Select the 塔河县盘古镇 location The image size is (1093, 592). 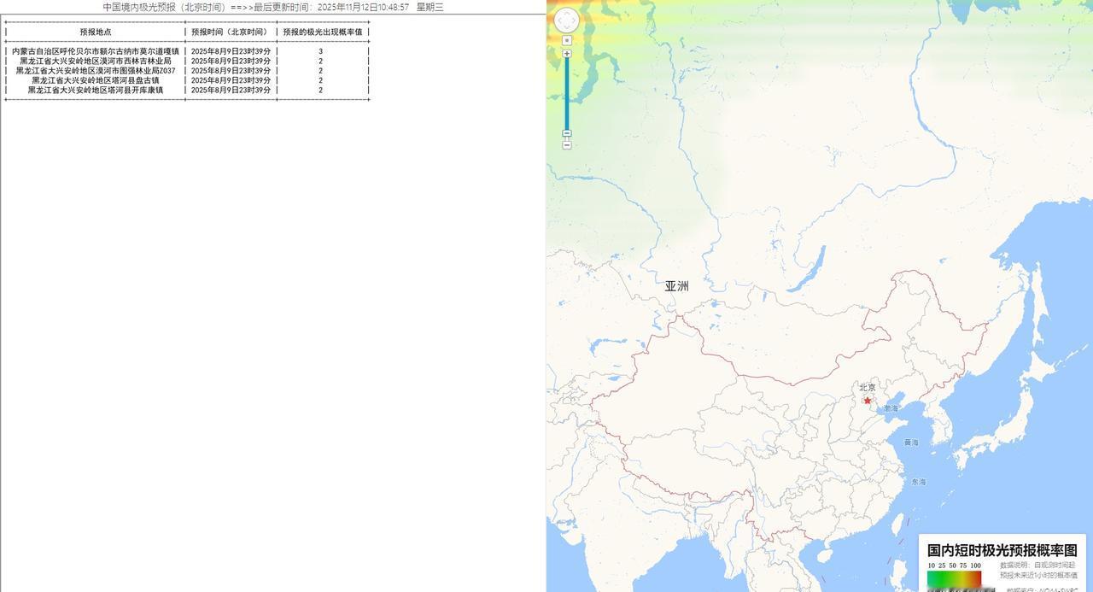tap(96, 80)
